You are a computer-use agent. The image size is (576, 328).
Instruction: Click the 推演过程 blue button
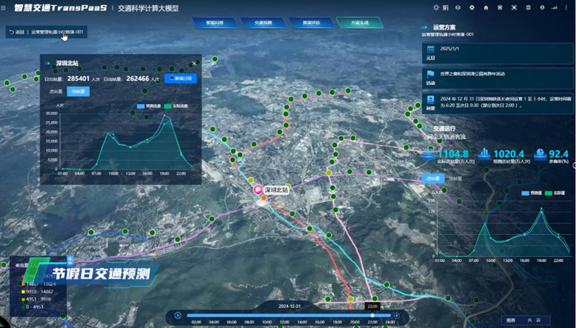click(x=181, y=78)
